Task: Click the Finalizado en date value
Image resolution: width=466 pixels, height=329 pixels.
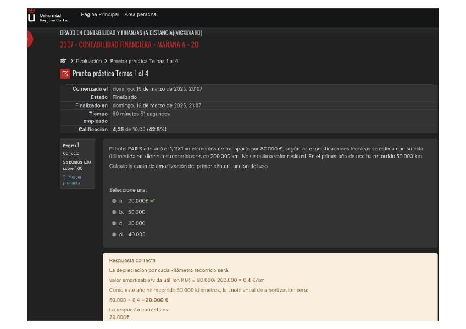Action: tap(157, 105)
